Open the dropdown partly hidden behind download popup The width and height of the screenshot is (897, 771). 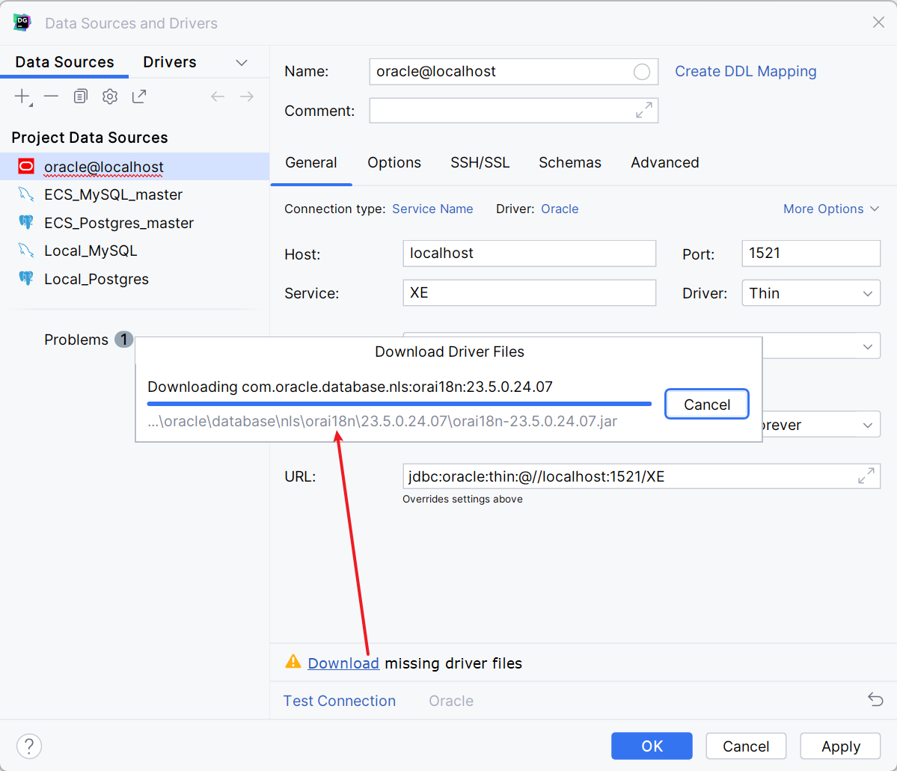point(868,346)
